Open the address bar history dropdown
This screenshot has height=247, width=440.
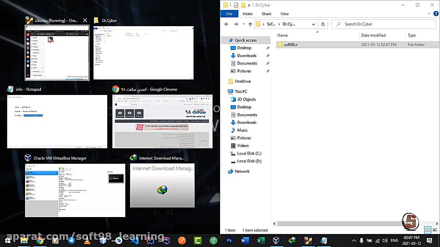(313, 24)
